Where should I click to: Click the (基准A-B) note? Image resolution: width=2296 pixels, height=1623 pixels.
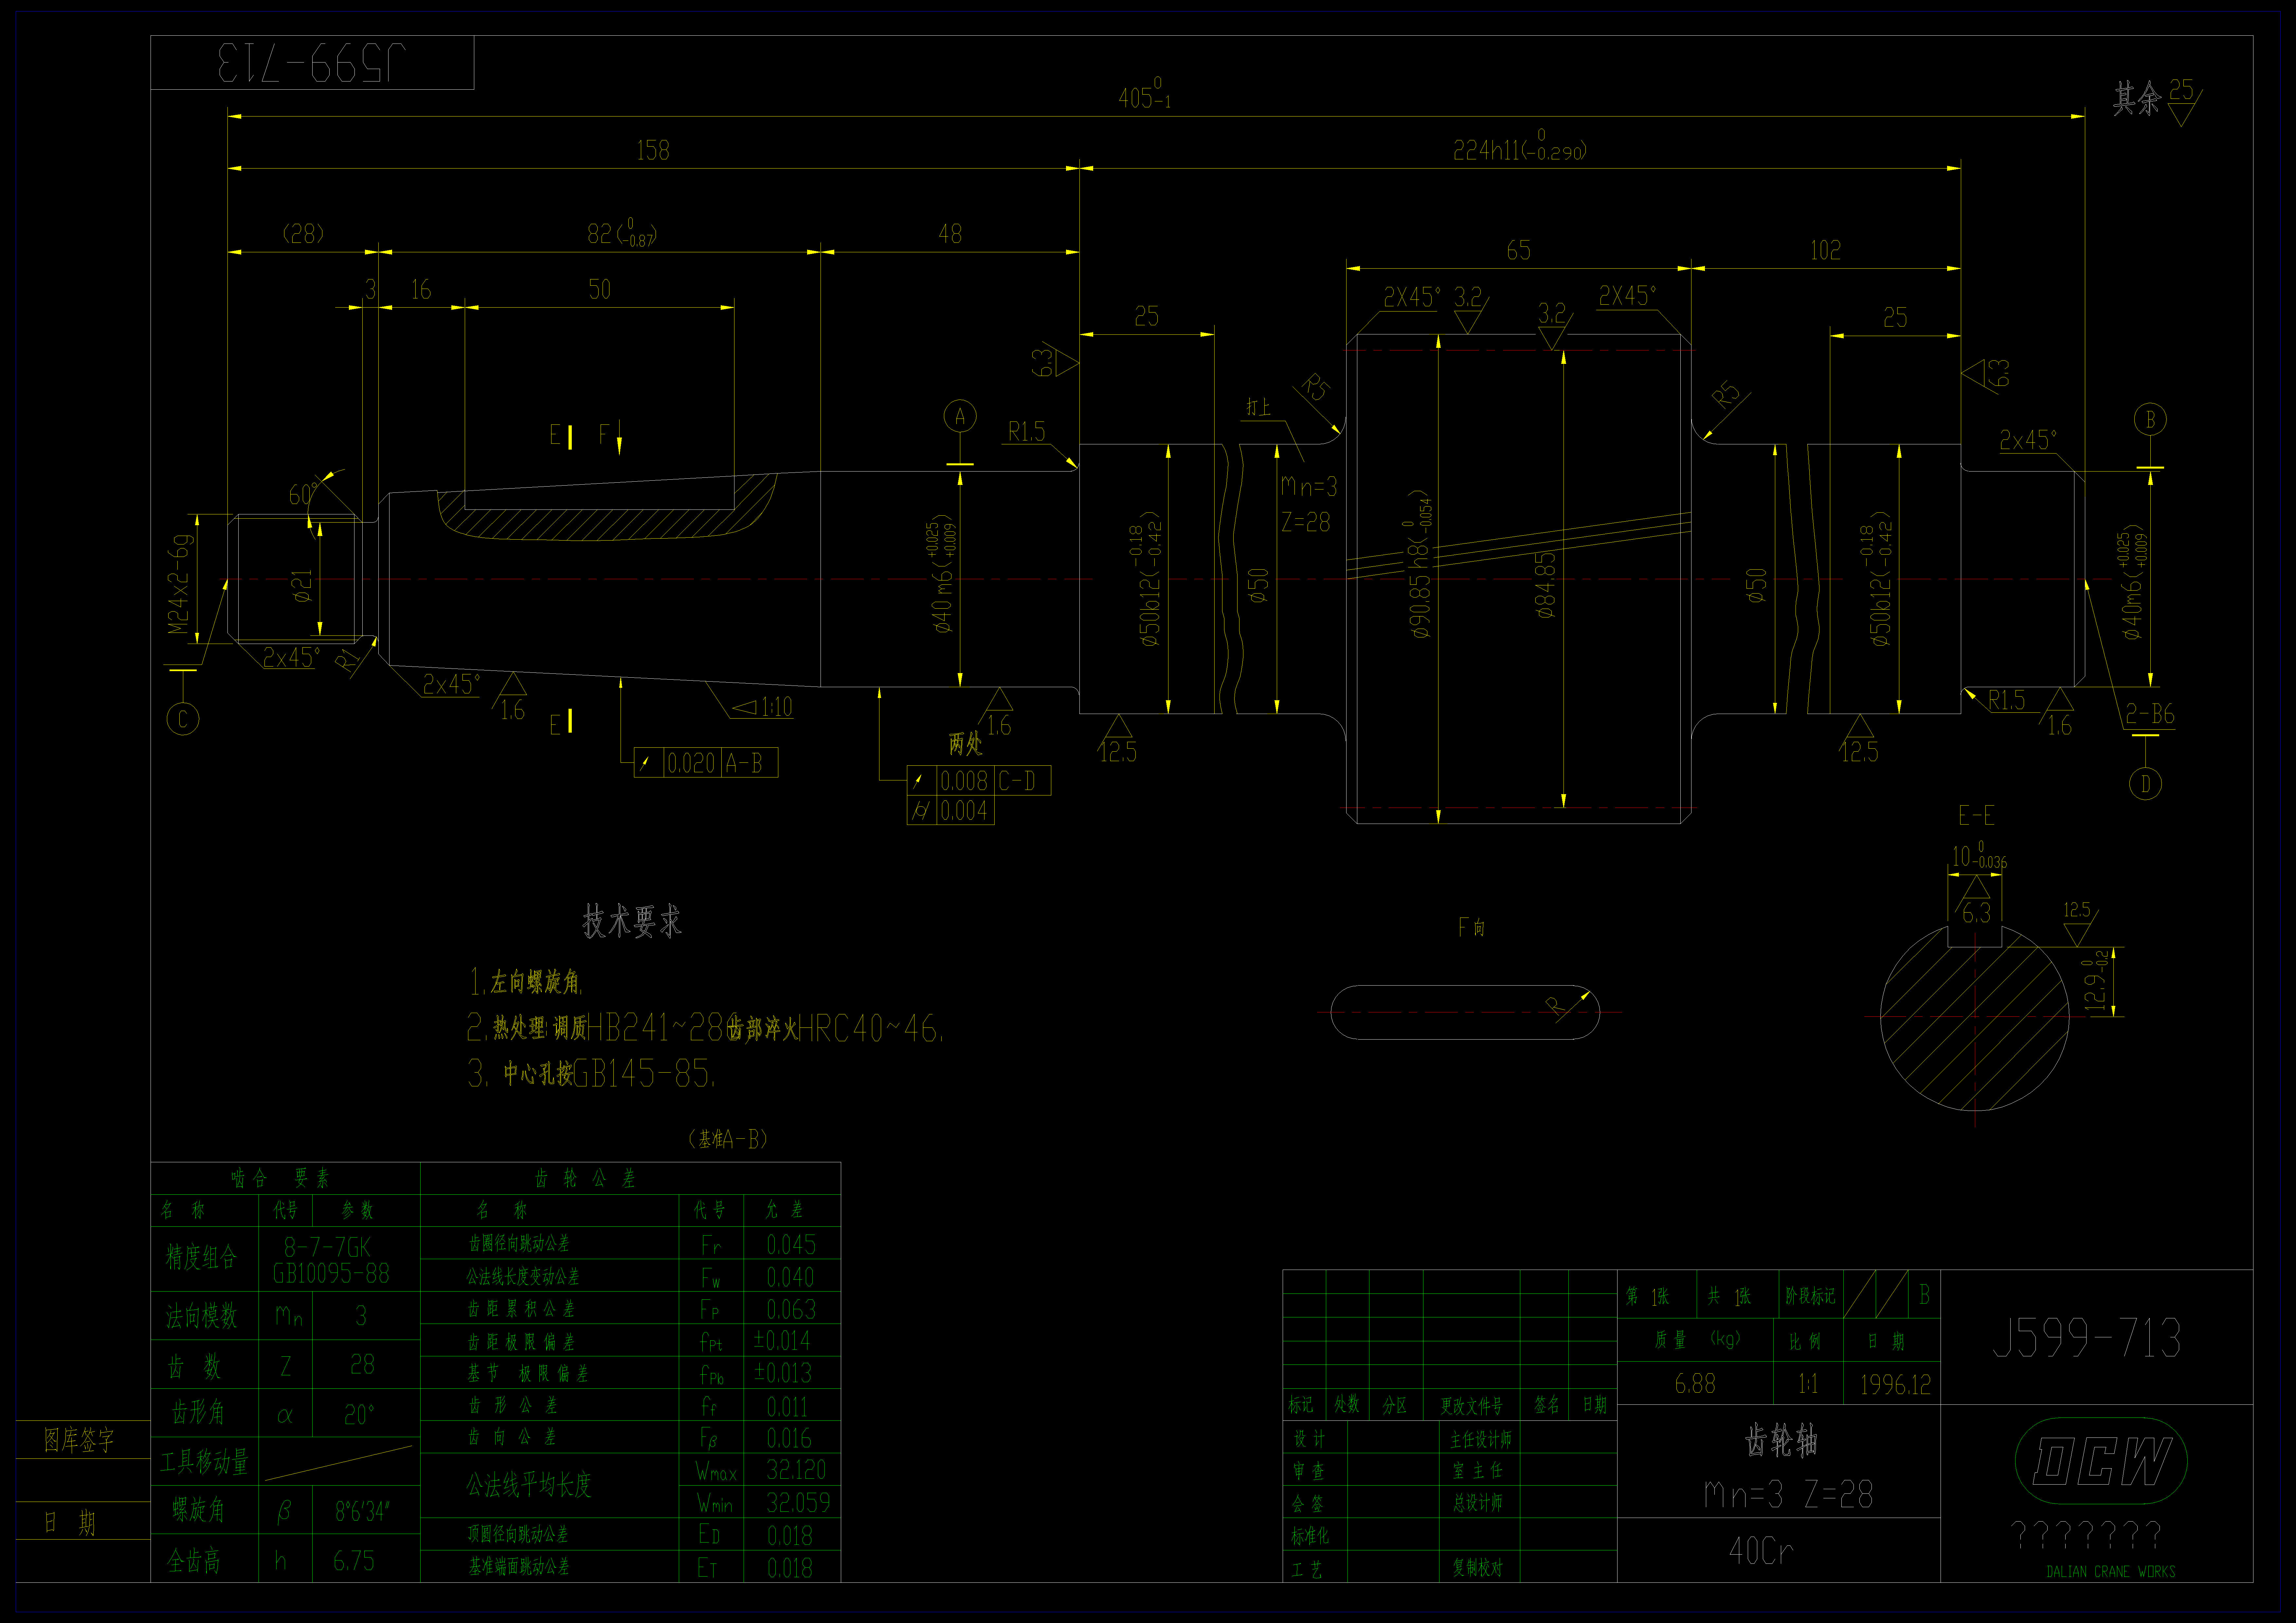[x=728, y=1139]
